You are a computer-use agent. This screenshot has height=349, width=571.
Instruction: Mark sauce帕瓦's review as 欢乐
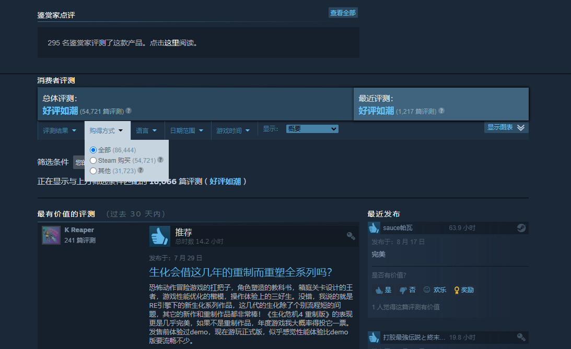pos(435,290)
